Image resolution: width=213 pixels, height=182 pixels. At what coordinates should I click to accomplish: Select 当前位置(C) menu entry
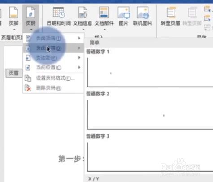point(53,67)
